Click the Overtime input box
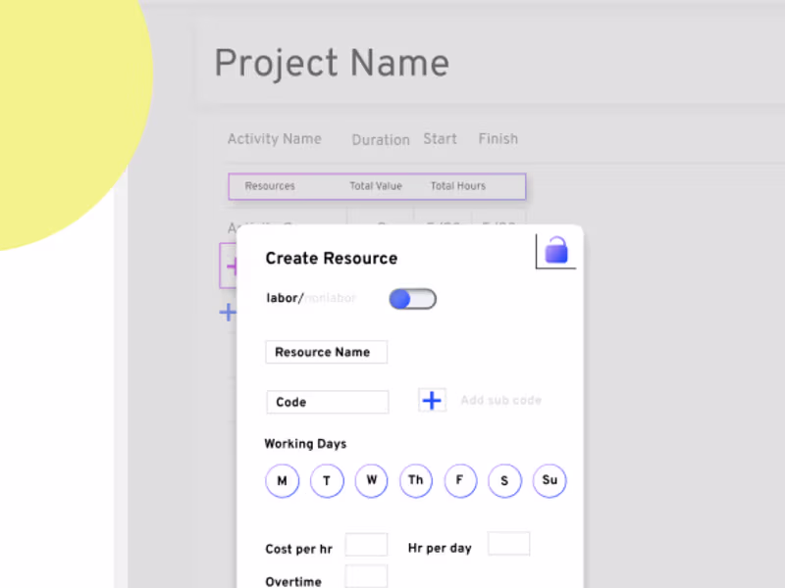785x588 pixels. (x=366, y=576)
